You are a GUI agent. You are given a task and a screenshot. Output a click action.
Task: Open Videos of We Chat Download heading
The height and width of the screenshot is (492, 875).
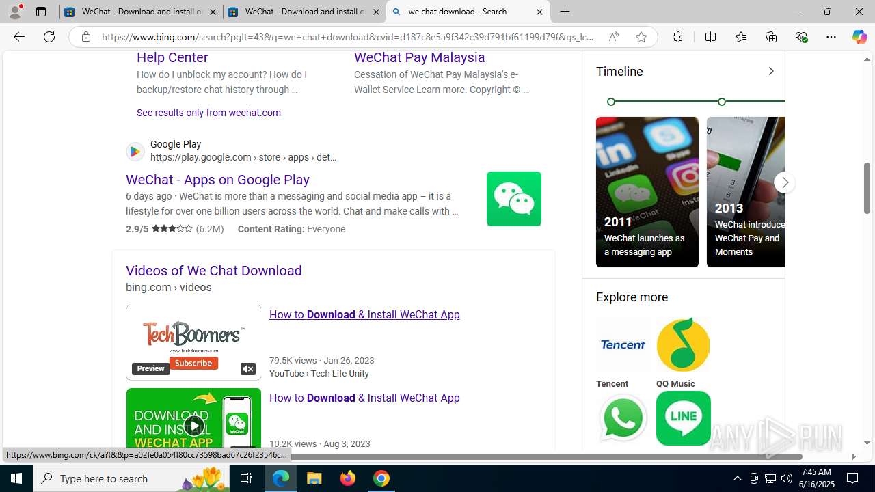214,271
